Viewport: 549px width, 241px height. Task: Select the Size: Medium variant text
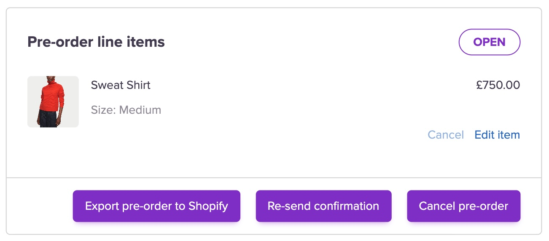(x=126, y=110)
